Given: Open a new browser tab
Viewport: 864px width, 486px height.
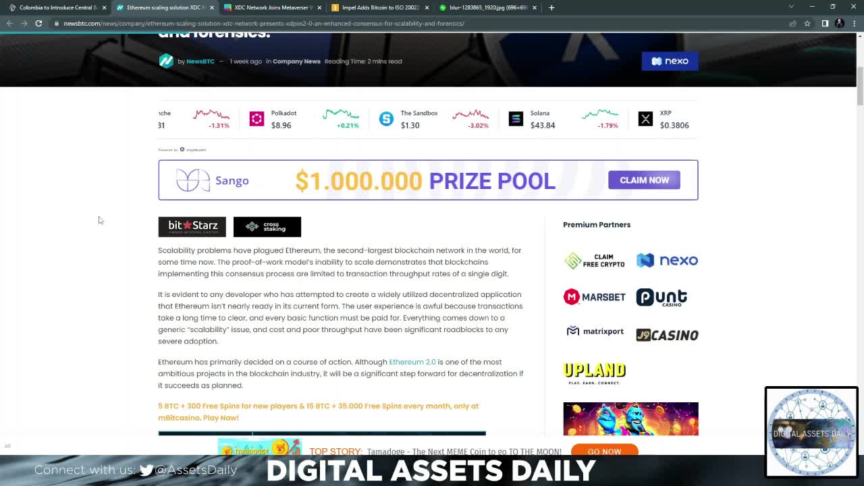Looking at the screenshot, I should (x=551, y=7).
